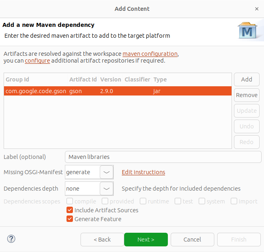
Task: Click the help question mark icon
Action: [x=11, y=239]
